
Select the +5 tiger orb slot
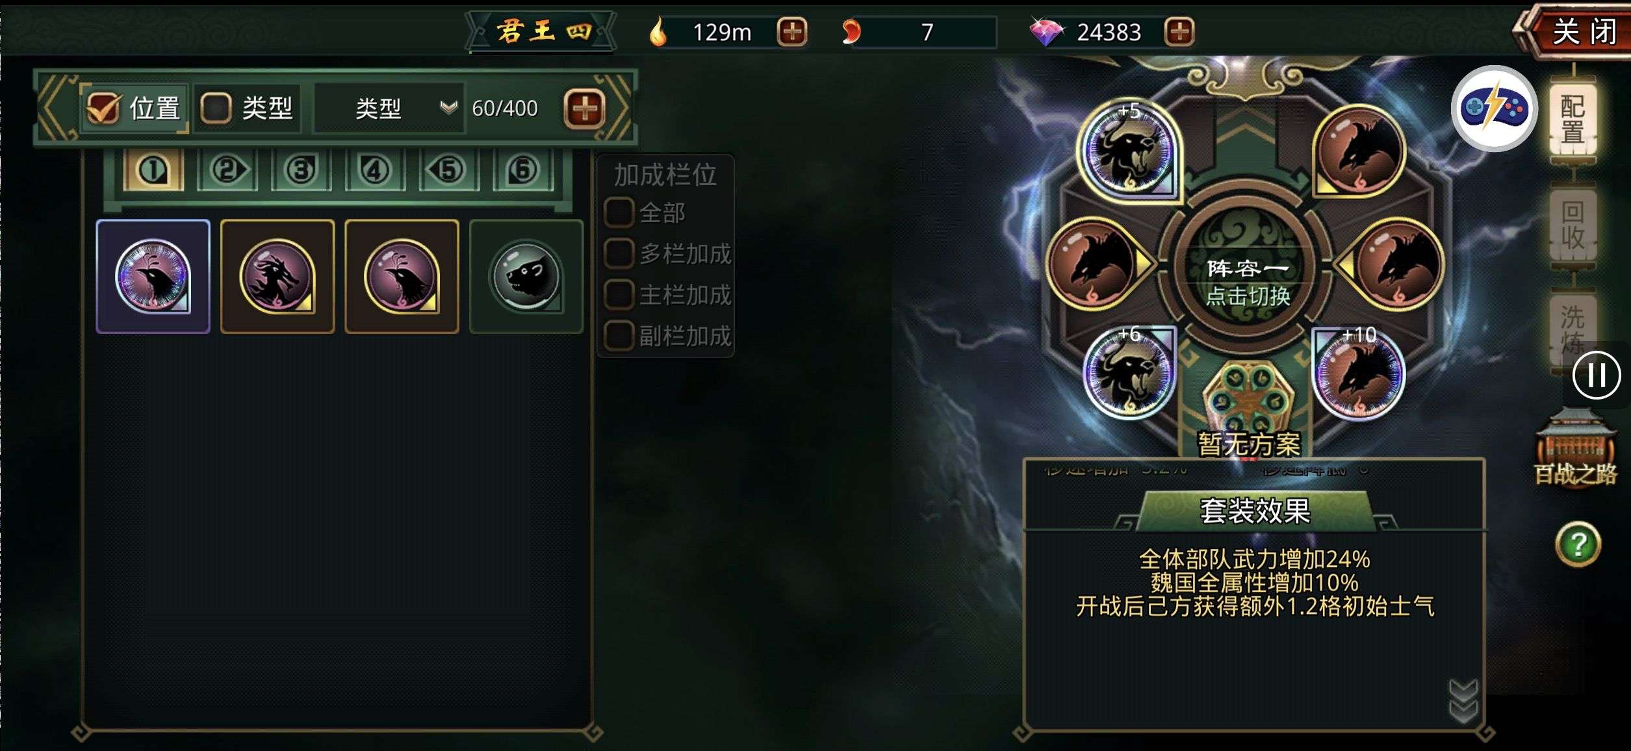tap(1129, 150)
